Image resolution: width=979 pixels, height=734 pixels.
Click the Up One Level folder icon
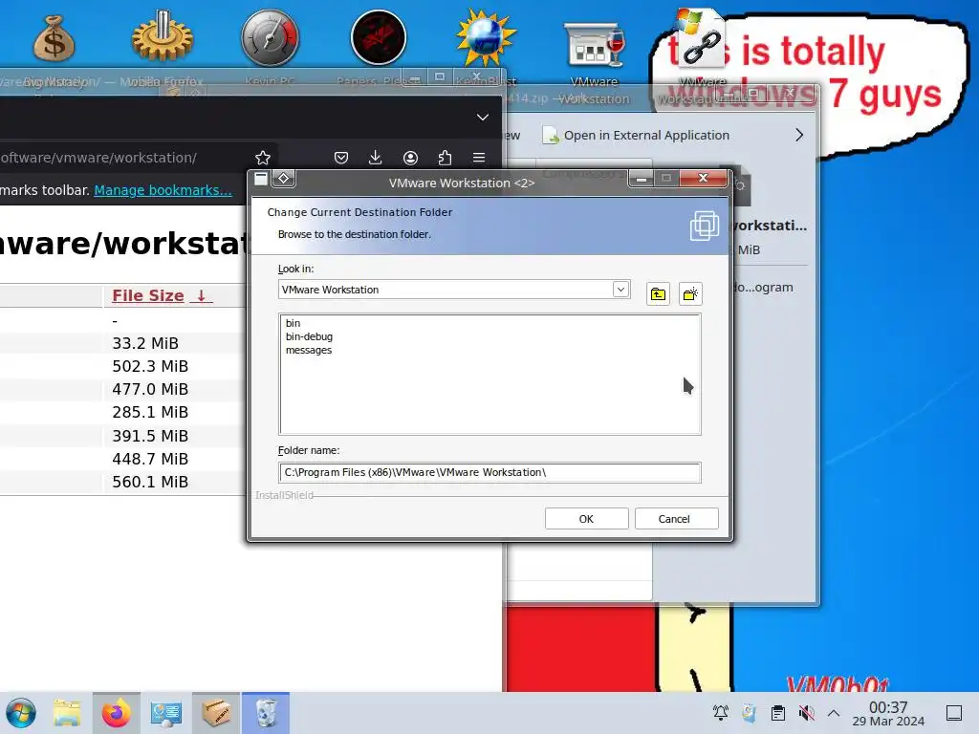point(658,294)
